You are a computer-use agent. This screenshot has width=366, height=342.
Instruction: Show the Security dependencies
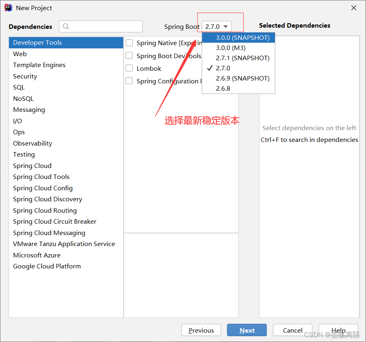66,76
